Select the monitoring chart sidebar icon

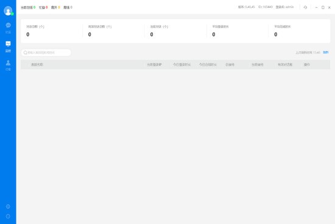pos(8,46)
